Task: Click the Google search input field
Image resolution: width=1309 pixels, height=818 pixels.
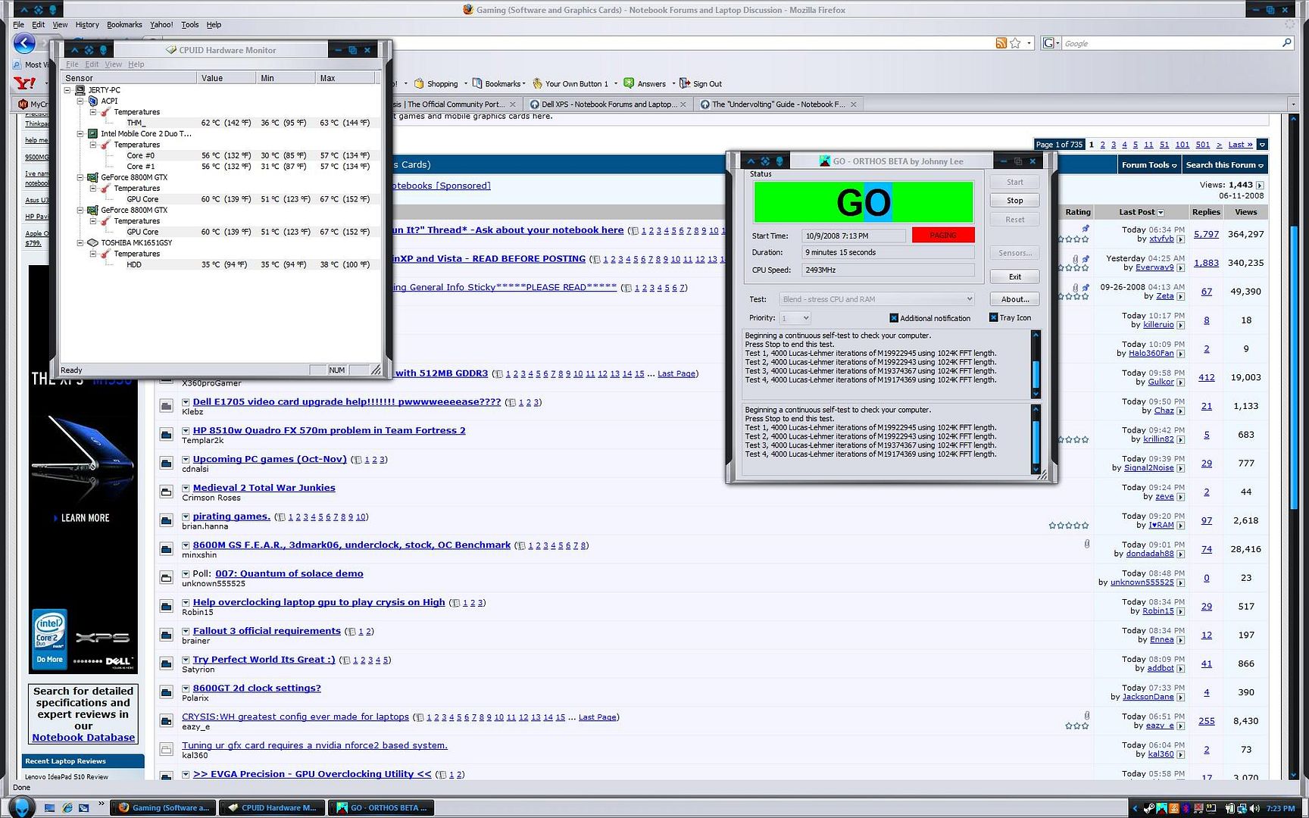Action: [x=1170, y=43]
